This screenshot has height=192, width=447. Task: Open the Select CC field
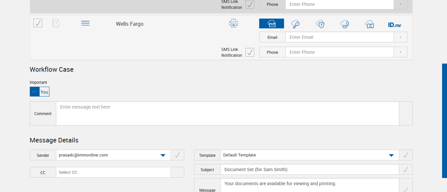(x=113, y=172)
